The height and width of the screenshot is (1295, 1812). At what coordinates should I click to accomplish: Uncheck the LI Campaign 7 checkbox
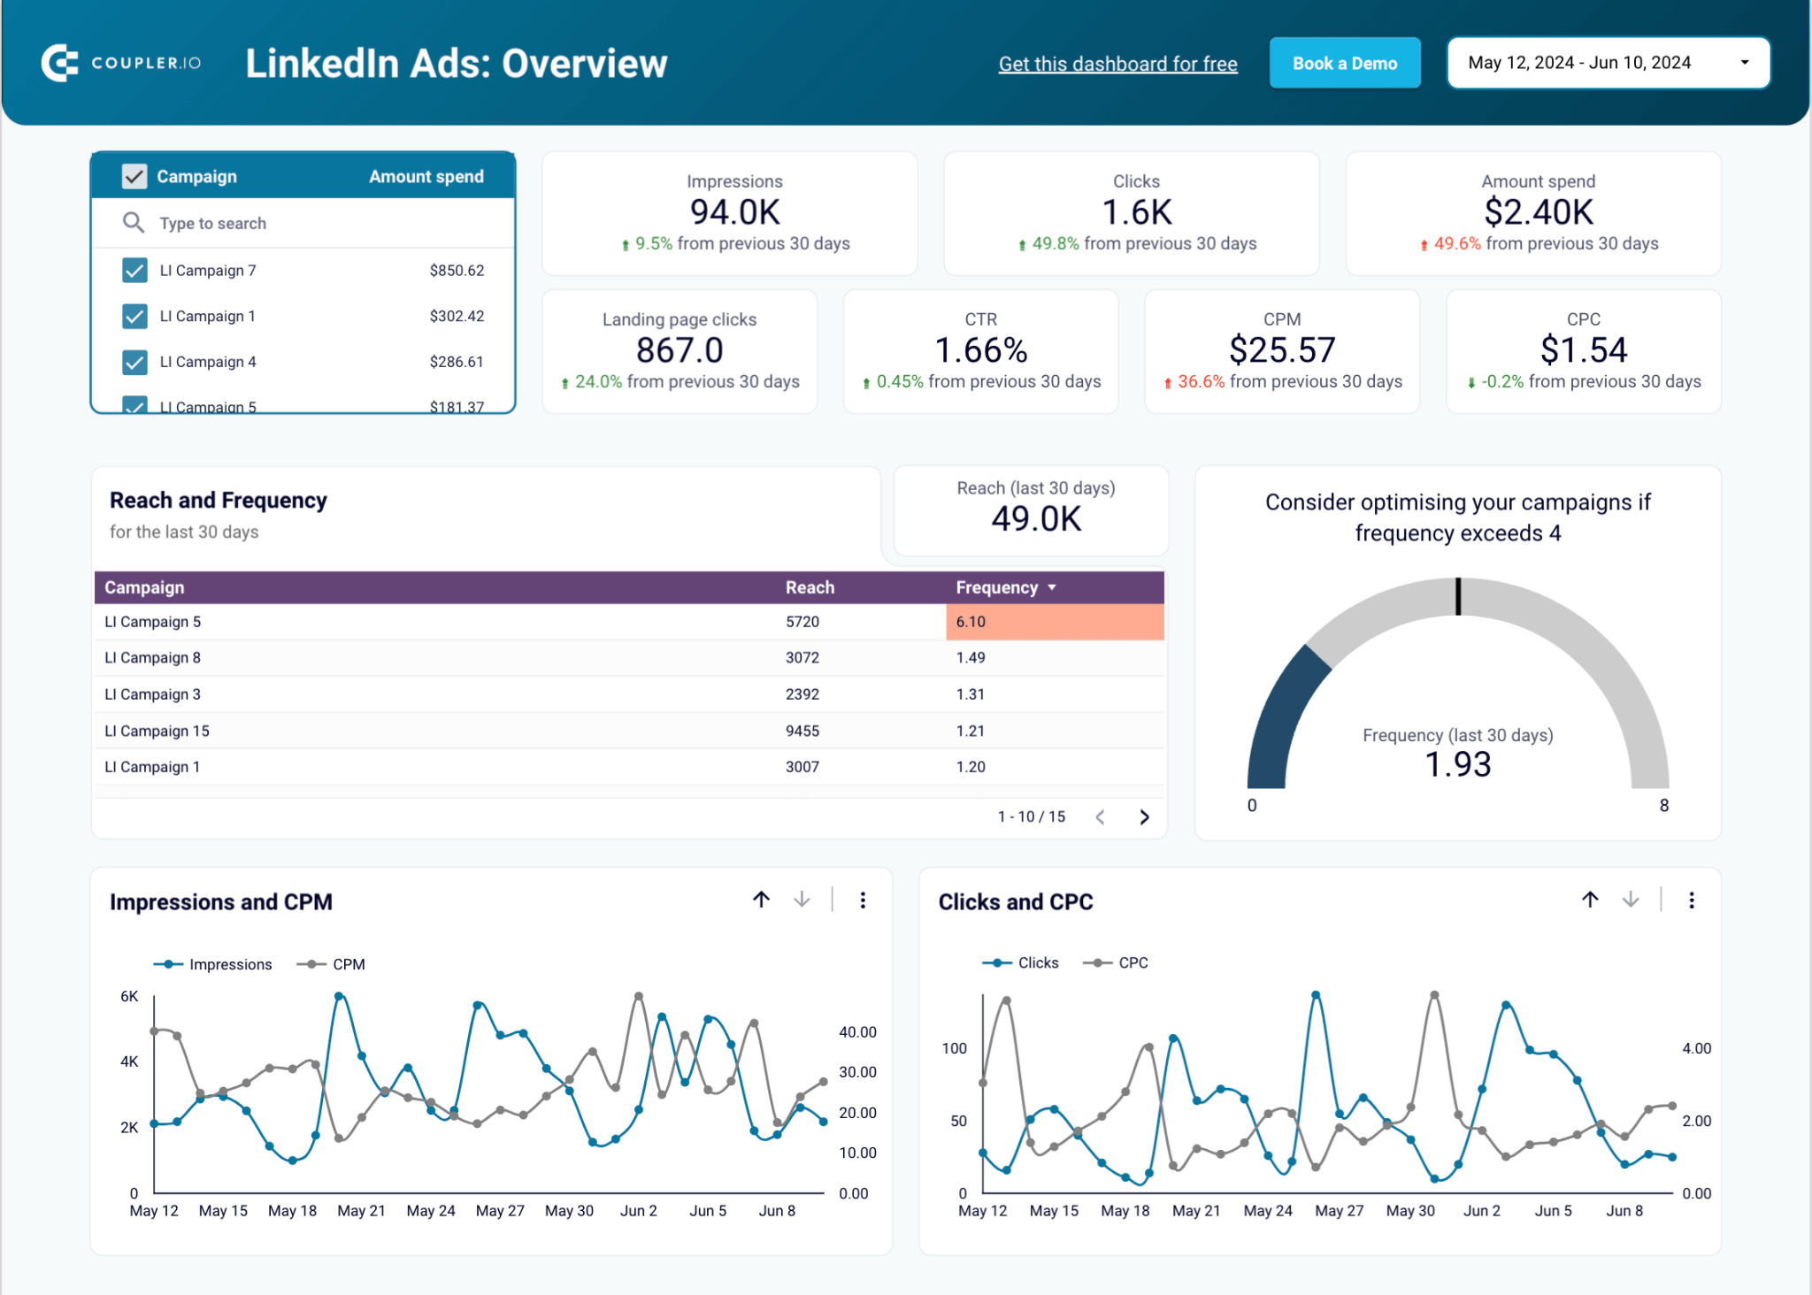[x=134, y=270]
